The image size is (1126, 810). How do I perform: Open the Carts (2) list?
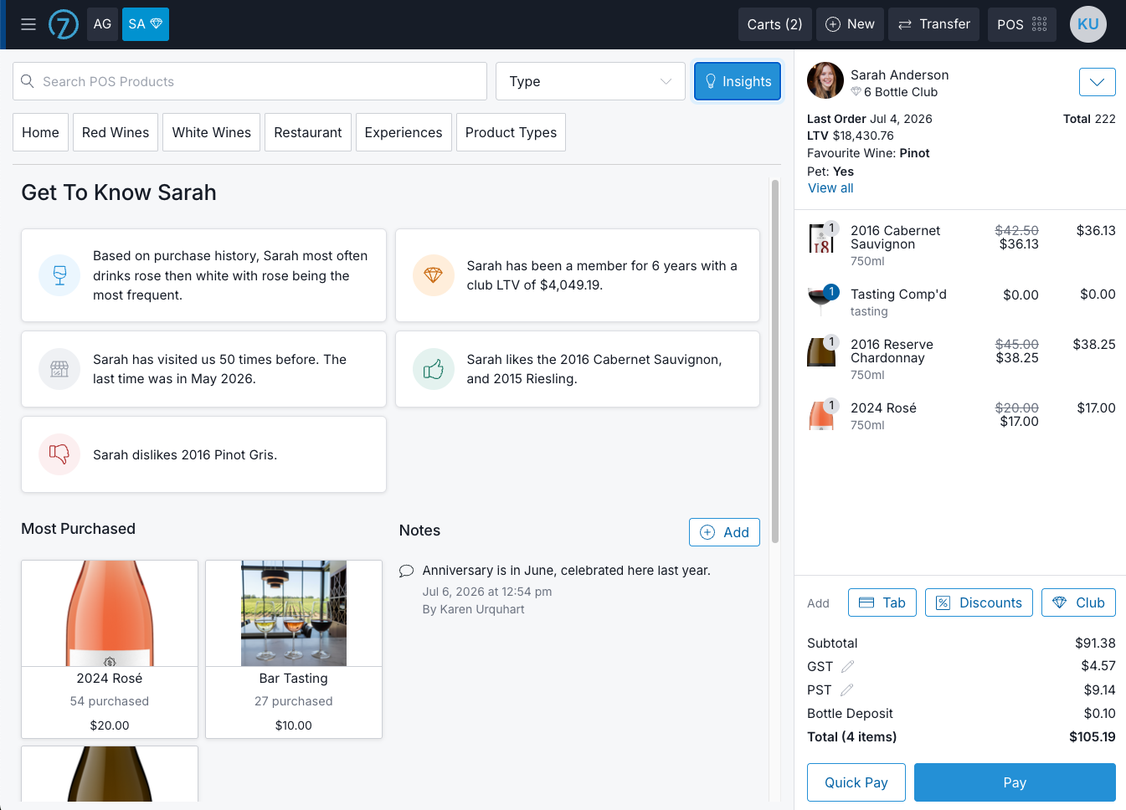[774, 24]
